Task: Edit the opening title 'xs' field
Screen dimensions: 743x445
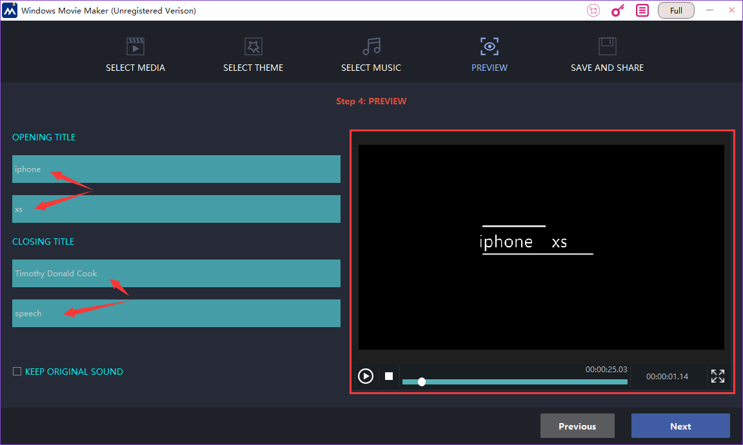Action: click(176, 209)
